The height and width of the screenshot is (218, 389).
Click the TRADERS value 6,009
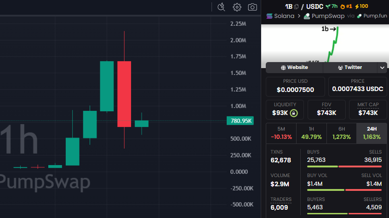coord(279,207)
